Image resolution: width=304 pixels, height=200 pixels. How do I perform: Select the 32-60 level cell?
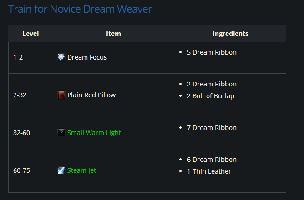pos(21,133)
